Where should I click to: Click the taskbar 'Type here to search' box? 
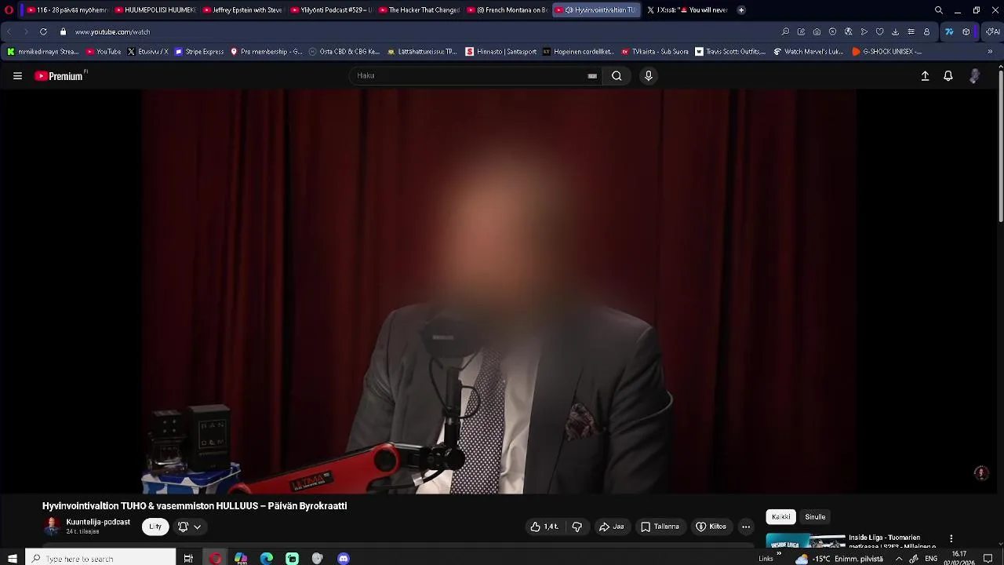[x=100, y=559]
